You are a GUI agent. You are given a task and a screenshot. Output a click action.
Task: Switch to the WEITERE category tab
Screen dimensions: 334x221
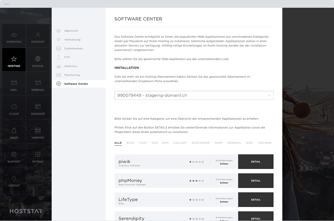click(265, 143)
